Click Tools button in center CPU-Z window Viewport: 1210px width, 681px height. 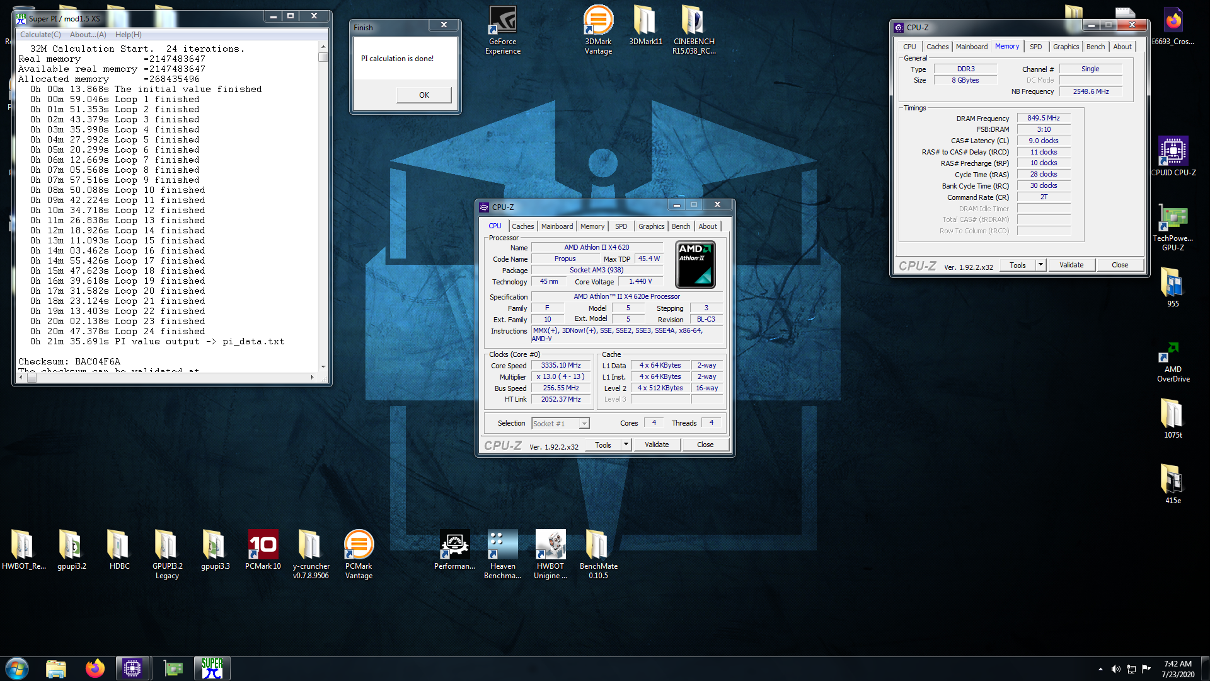[x=602, y=445]
